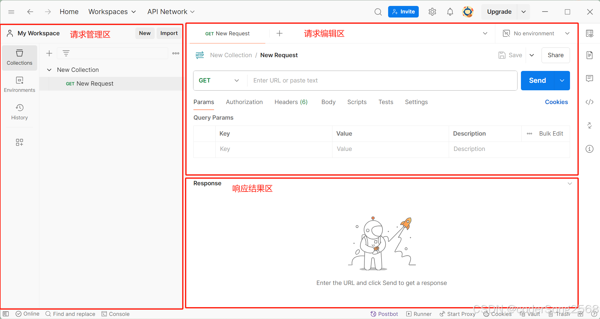The image size is (600, 319).
Task: Open the related requests arrows icon
Action: (x=589, y=125)
